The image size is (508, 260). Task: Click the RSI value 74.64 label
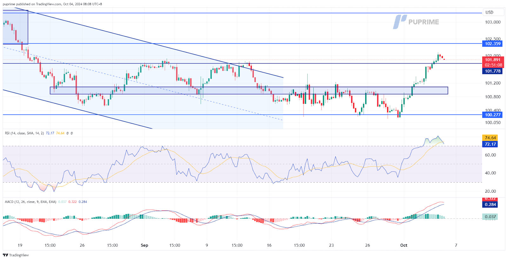pyautogui.click(x=490, y=138)
